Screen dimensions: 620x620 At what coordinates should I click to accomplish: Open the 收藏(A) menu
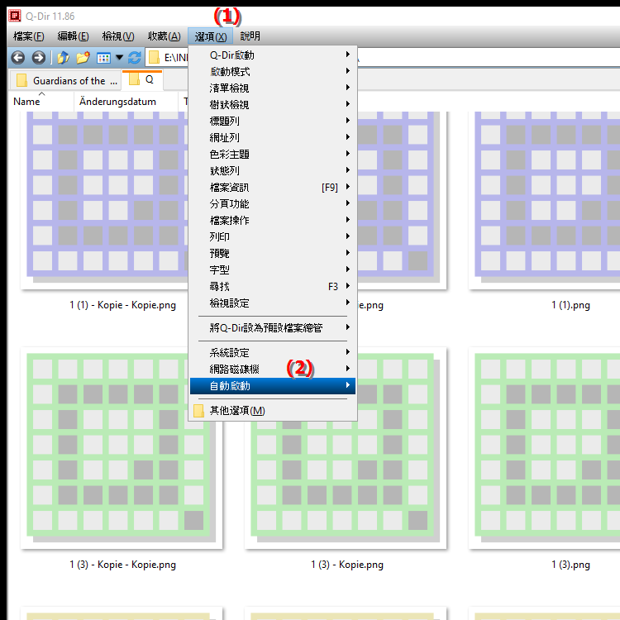(165, 36)
